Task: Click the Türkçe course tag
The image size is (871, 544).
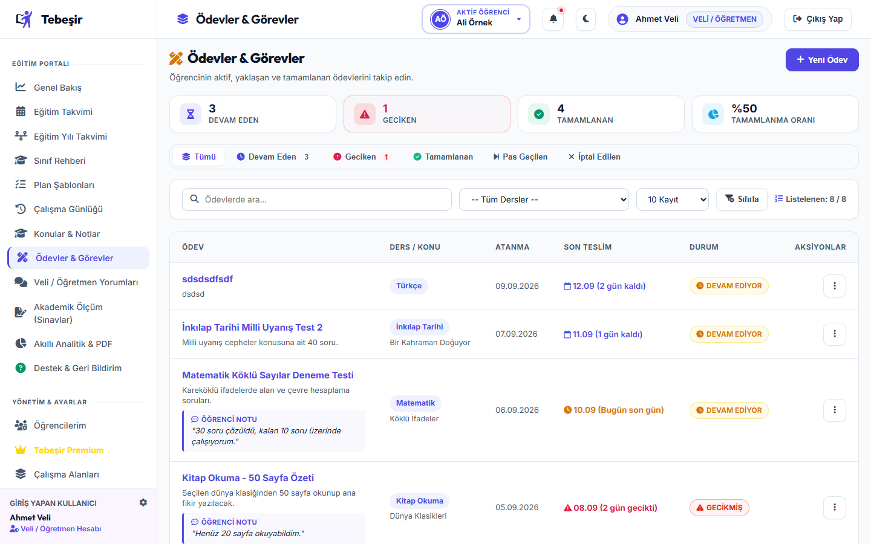Action: [x=409, y=286]
